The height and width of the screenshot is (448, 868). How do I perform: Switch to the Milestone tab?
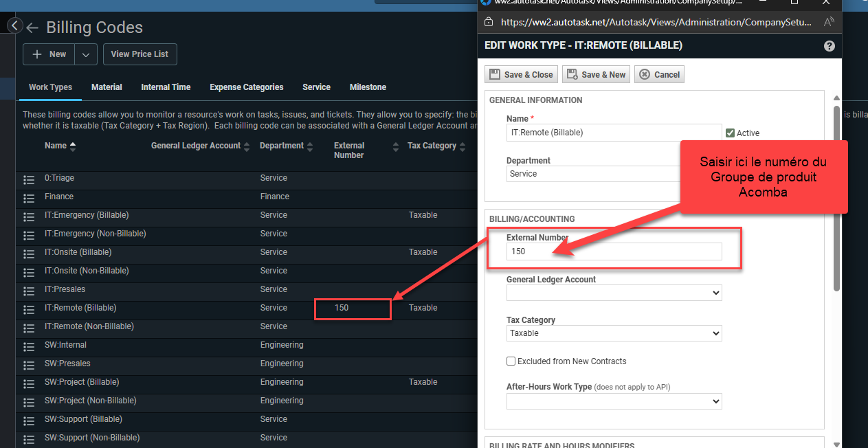point(368,87)
